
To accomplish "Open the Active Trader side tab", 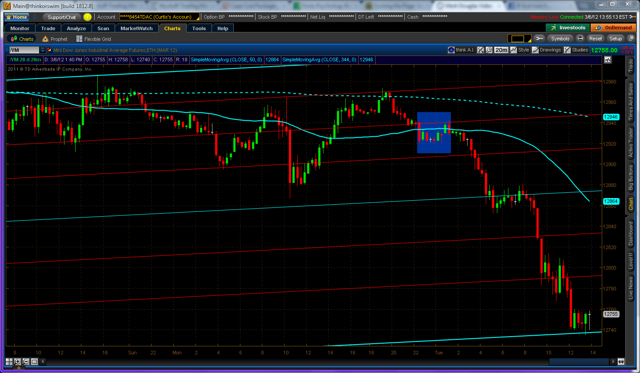I will 631,143.
